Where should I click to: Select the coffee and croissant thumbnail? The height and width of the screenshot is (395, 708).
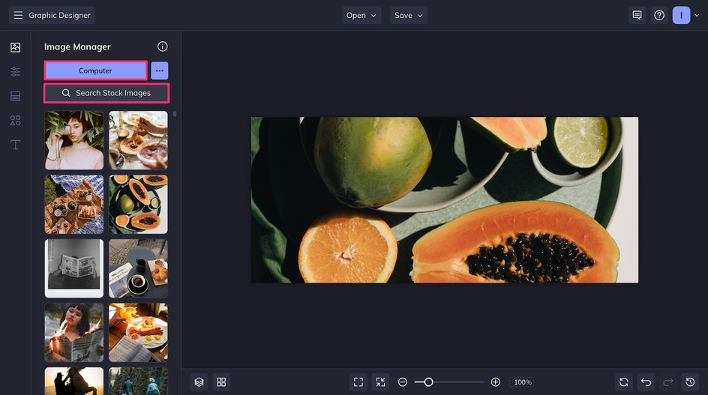[x=138, y=268]
